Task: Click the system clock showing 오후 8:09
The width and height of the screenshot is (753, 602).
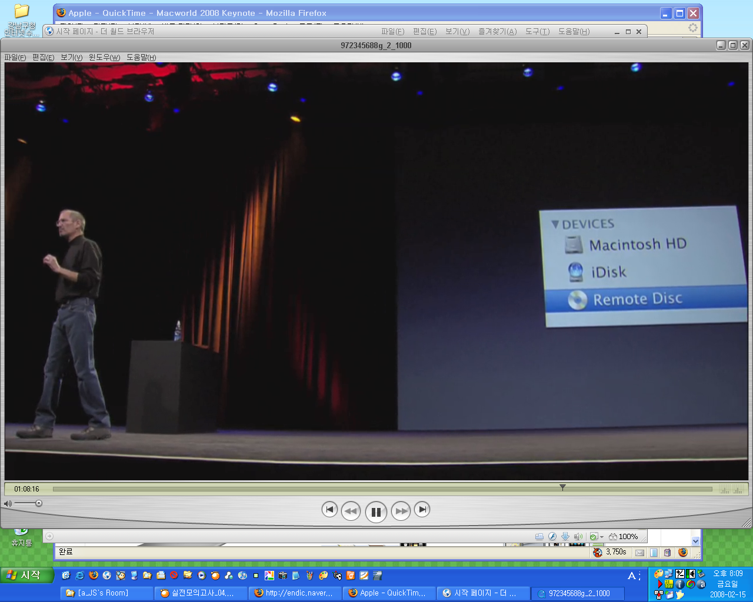Action: 728,573
